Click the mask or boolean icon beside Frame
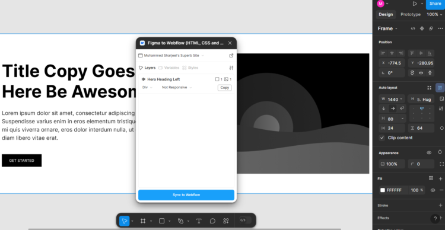This screenshot has width=445, height=230. pyautogui.click(x=431, y=28)
